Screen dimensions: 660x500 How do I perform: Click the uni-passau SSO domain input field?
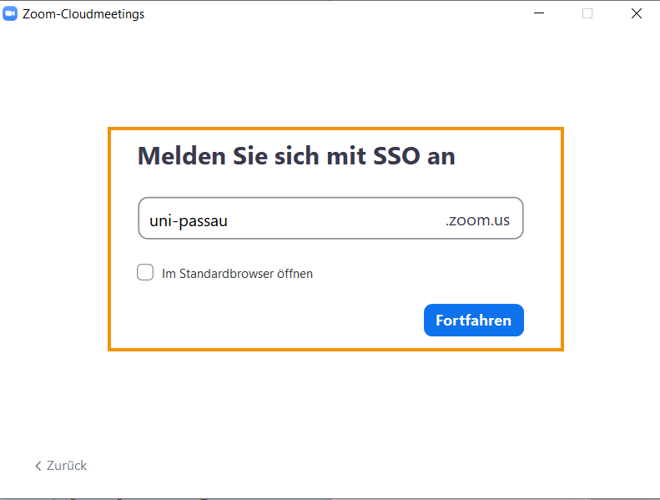(x=330, y=218)
